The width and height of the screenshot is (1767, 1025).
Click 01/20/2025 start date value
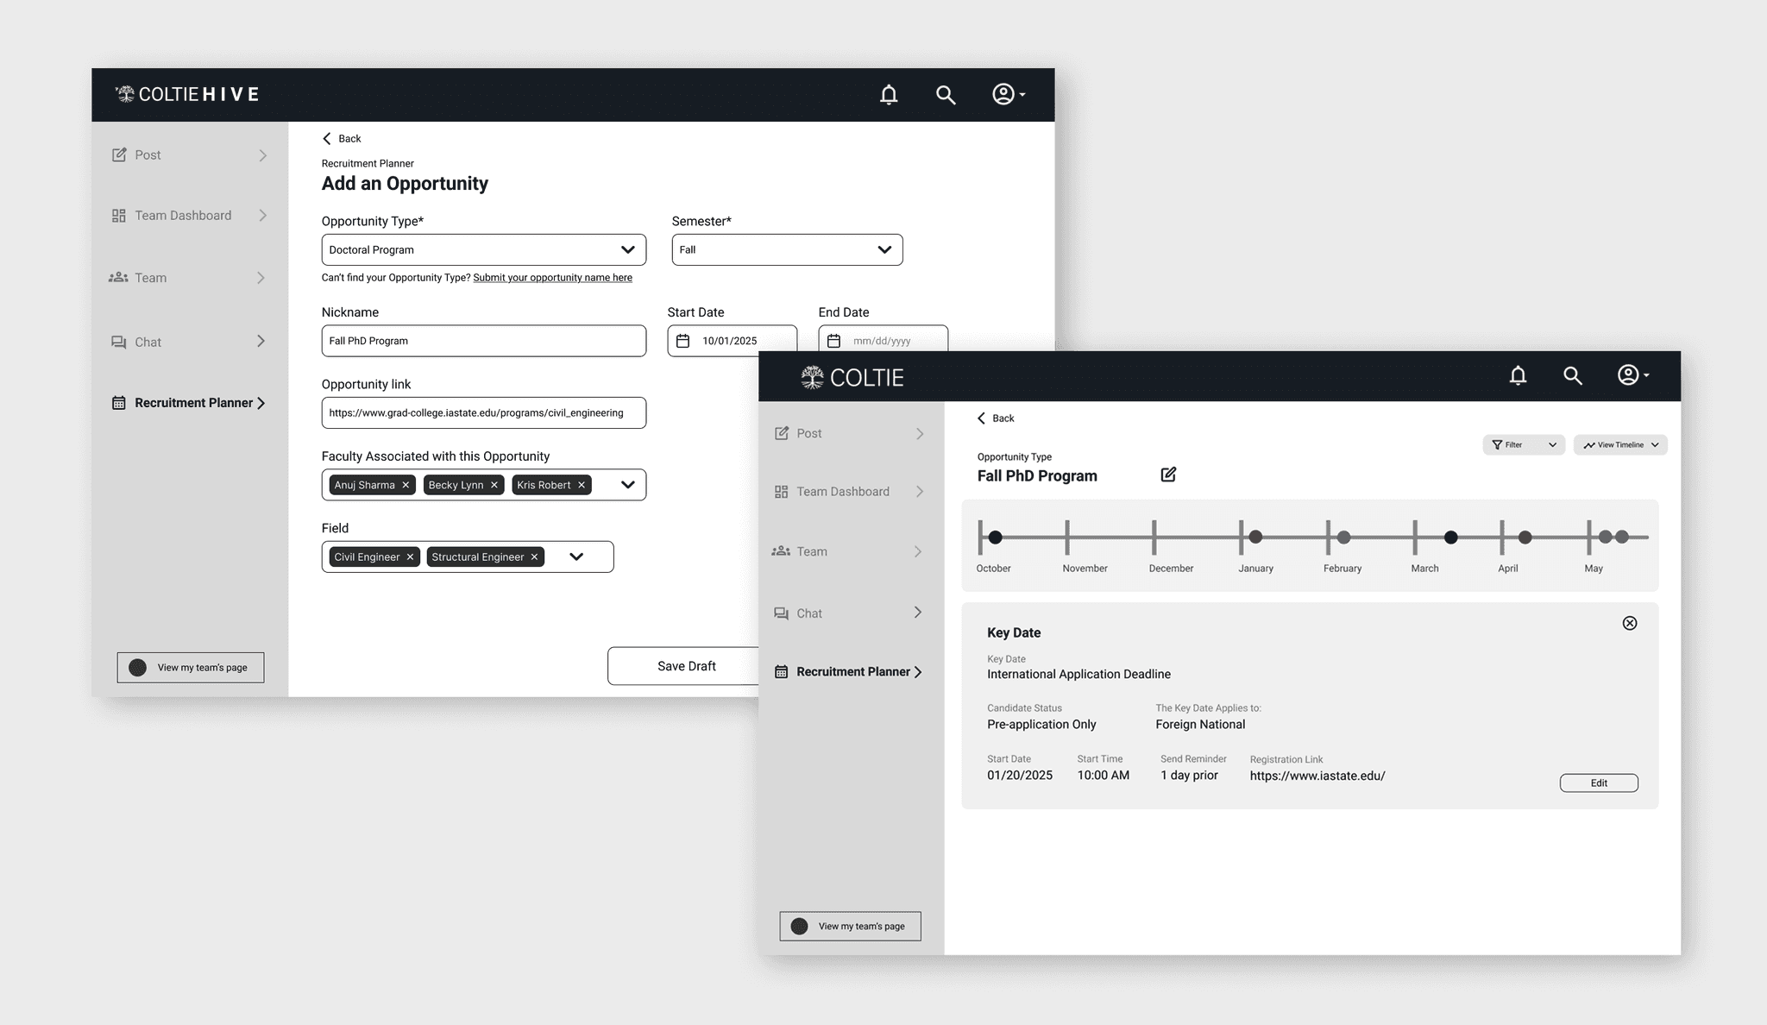1020,776
